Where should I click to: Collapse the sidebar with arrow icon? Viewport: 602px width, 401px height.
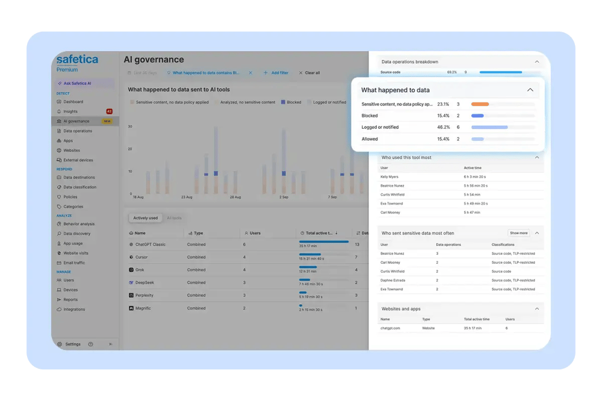111,344
